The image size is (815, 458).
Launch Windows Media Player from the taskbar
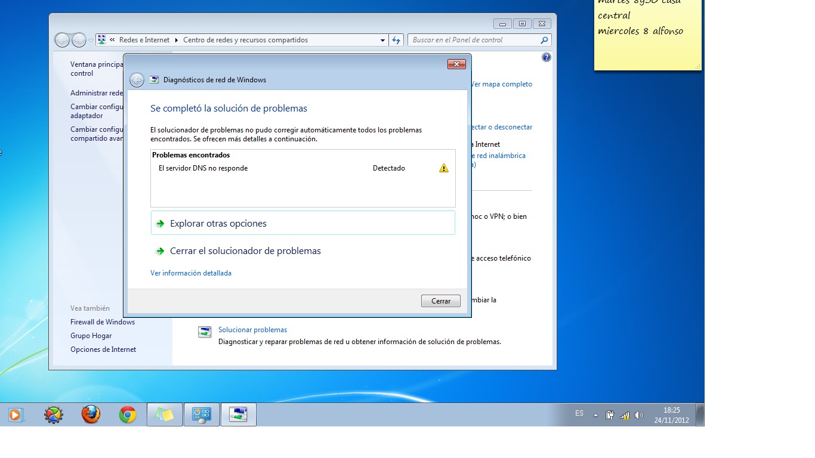point(16,414)
